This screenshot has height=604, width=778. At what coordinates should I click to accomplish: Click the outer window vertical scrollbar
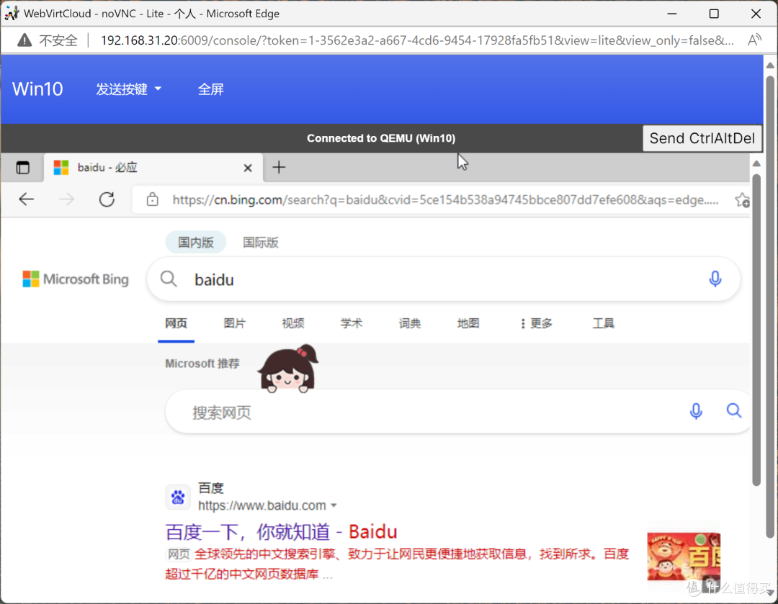coord(770,307)
